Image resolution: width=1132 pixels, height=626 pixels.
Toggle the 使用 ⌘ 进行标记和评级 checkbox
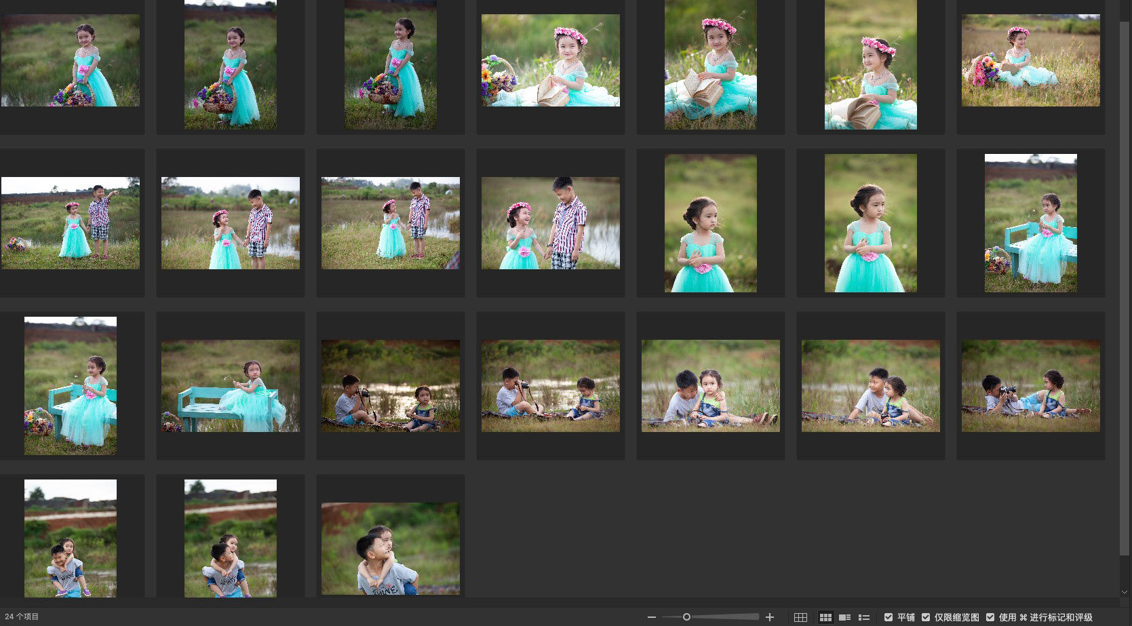(990, 617)
